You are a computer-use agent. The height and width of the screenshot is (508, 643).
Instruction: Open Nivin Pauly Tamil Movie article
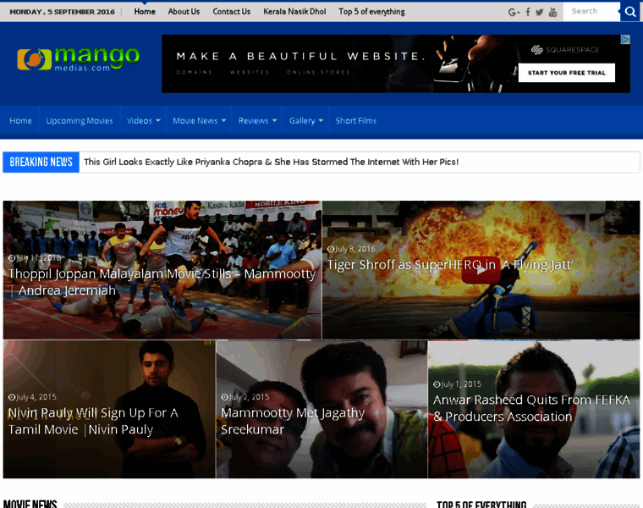(x=93, y=421)
